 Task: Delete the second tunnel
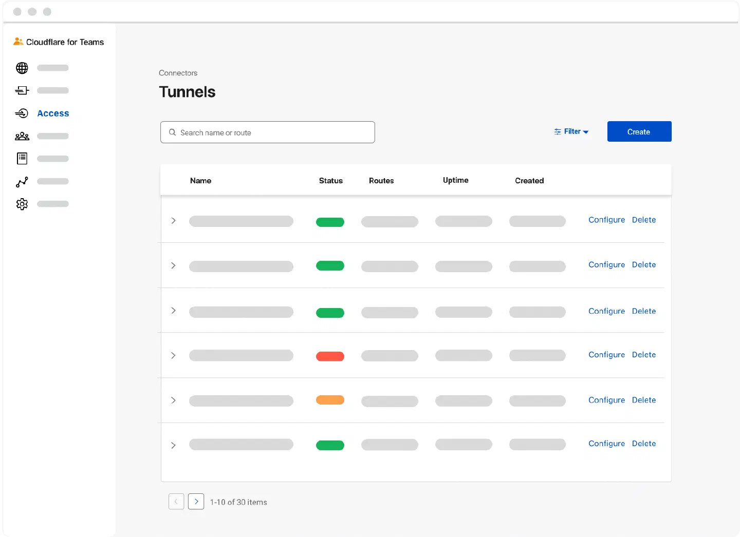pos(644,265)
